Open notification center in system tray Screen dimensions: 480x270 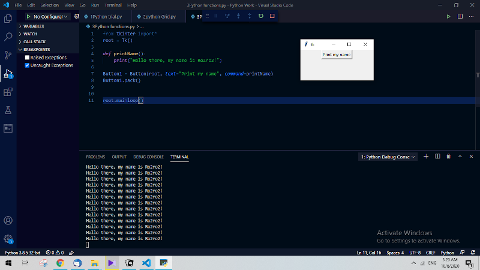[469, 263]
